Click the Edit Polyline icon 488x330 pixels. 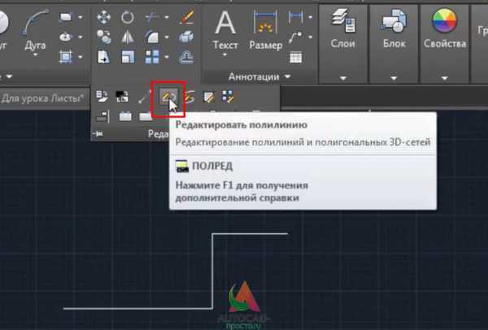[168, 97]
